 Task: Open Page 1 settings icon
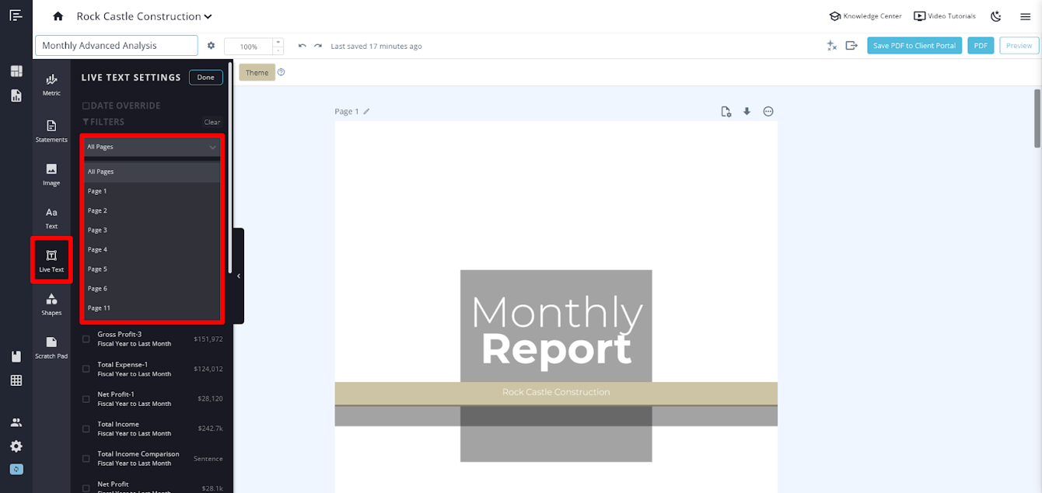pos(726,111)
